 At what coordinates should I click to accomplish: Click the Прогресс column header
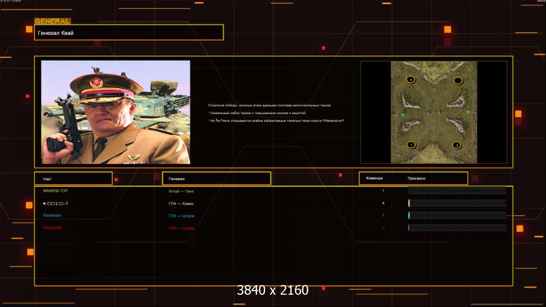click(416, 179)
